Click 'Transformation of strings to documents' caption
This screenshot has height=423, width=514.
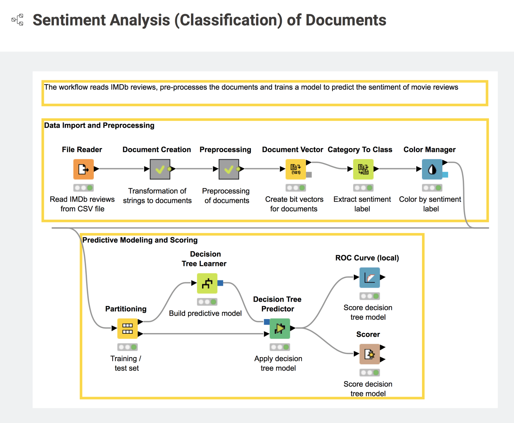tap(157, 196)
